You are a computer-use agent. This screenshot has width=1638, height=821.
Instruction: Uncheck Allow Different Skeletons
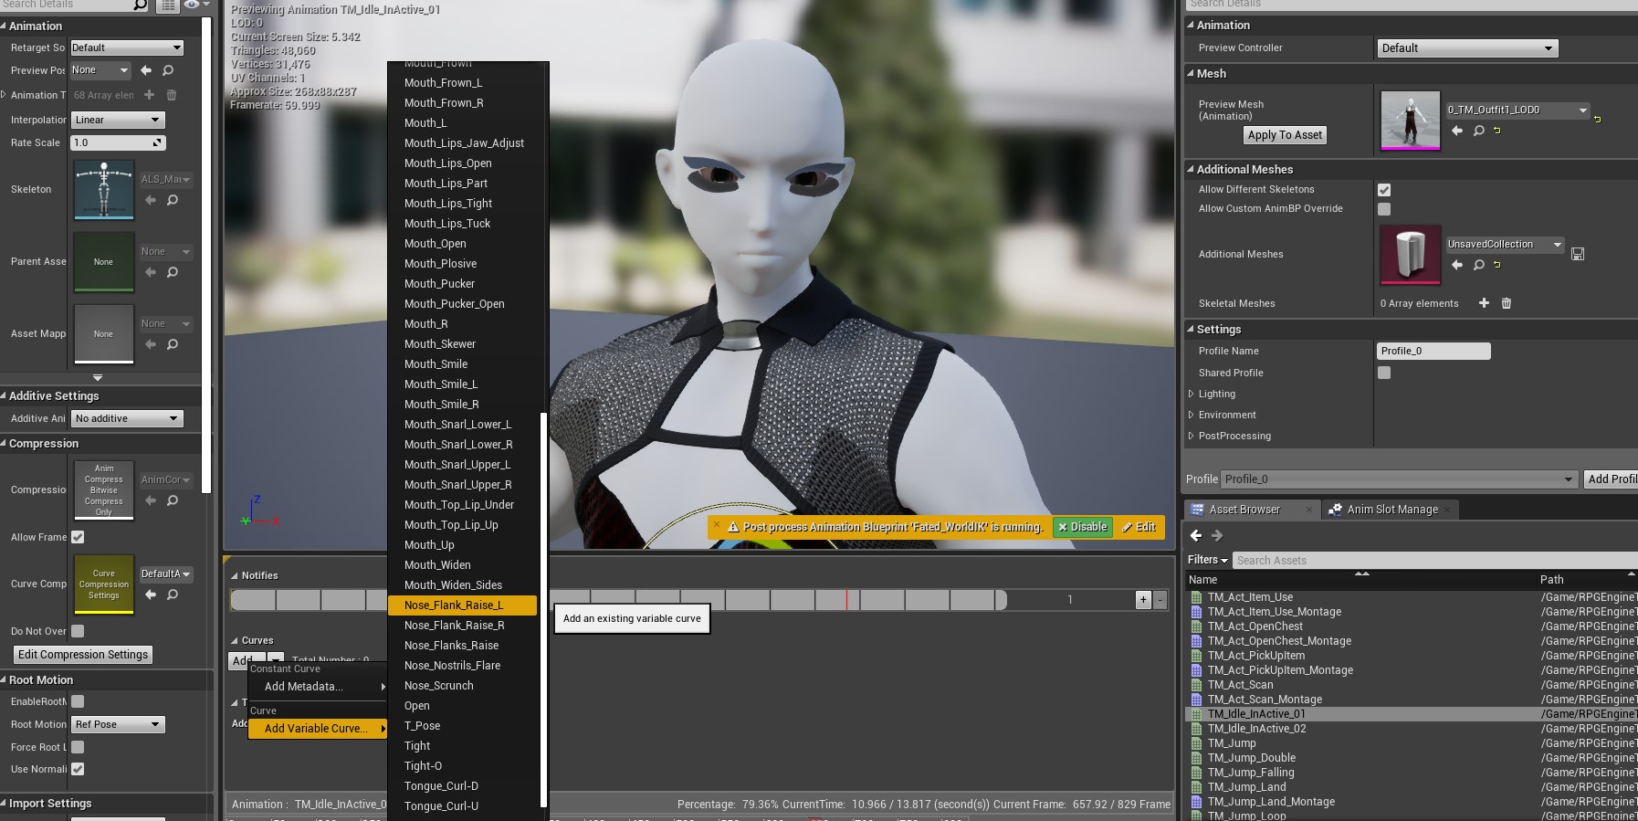1384,190
